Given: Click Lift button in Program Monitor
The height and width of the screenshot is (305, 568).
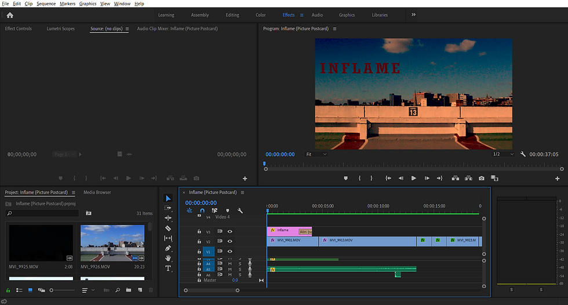Looking at the screenshot, I should pyautogui.click(x=456, y=178).
